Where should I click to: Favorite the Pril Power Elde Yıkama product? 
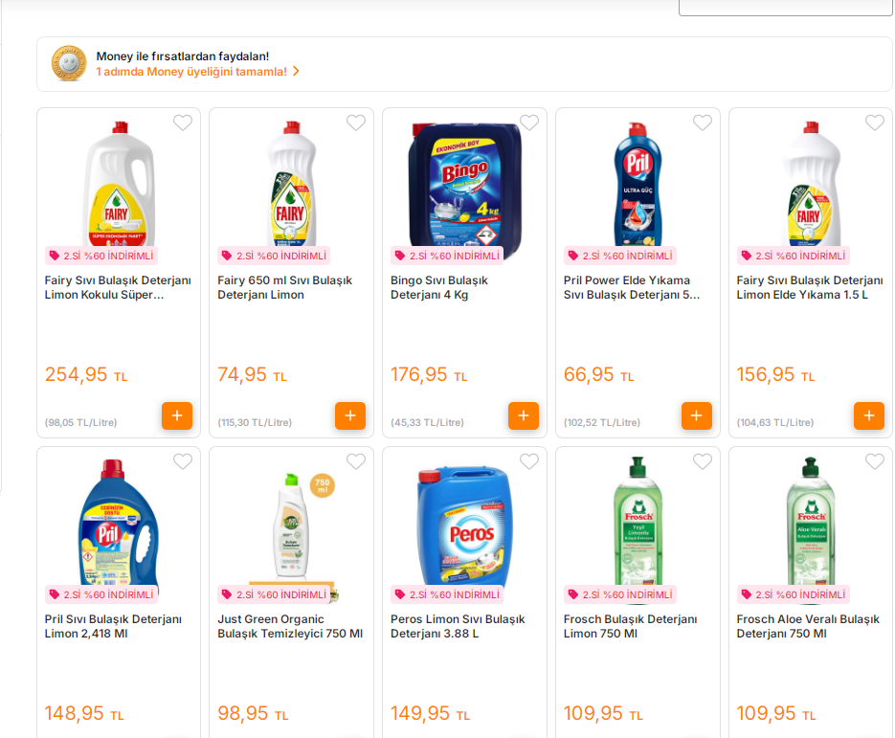[702, 123]
